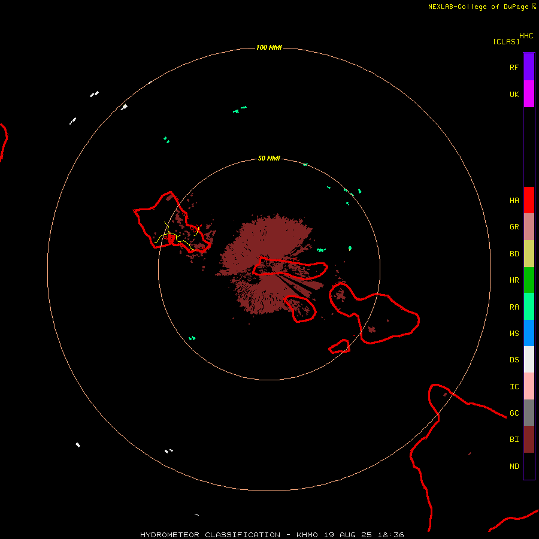Click the ND legend label
This screenshot has width=539, height=539.
[x=514, y=466]
